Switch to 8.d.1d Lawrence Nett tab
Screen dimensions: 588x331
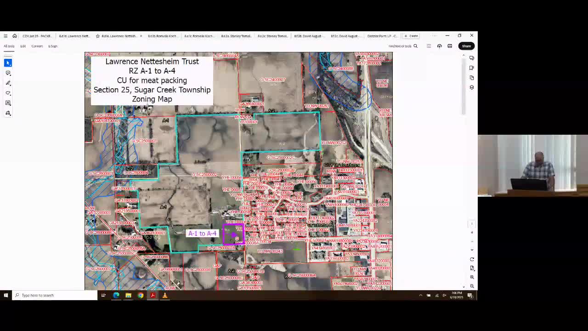point(74,36)
